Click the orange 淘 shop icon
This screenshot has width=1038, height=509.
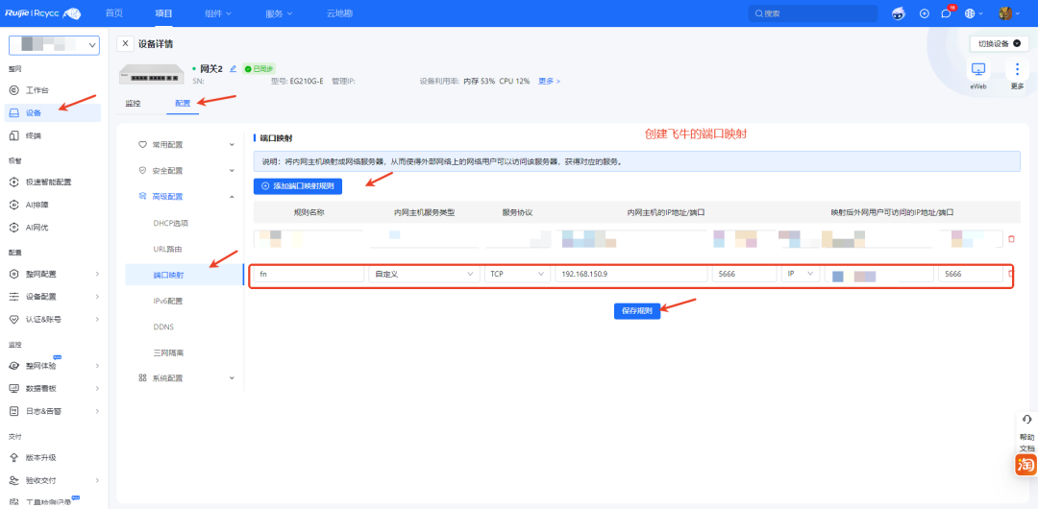coord(1026,464)
